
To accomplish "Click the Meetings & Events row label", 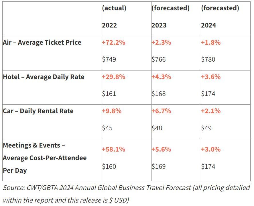I will (x=45, y=158).
